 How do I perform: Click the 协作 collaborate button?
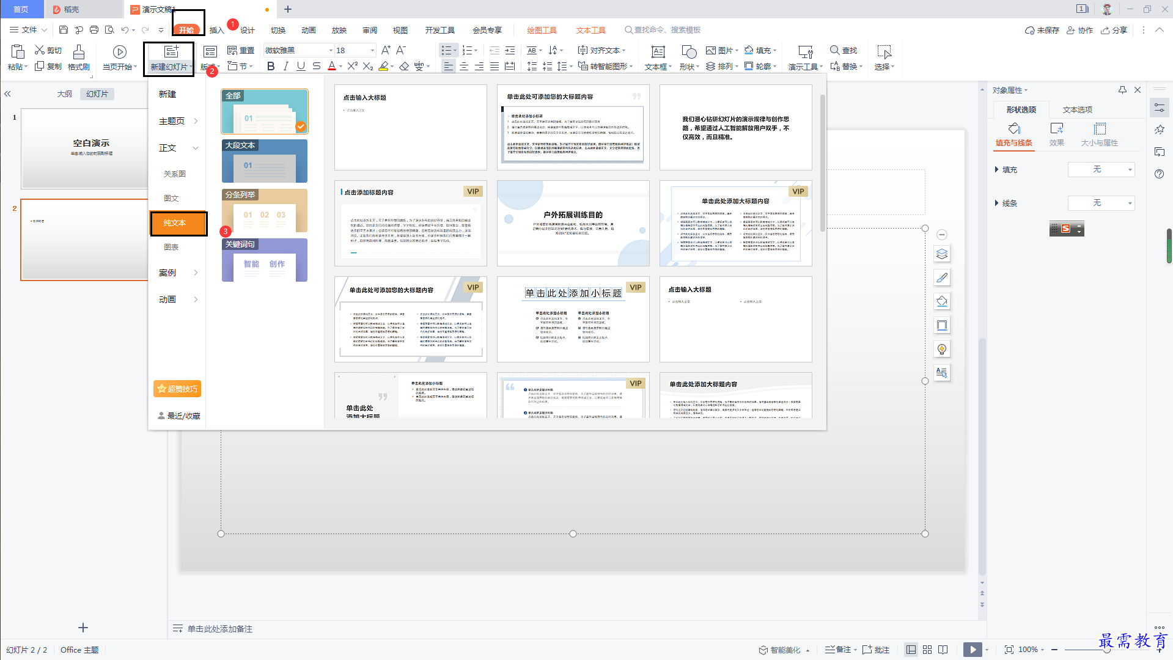click(1079, 30)
